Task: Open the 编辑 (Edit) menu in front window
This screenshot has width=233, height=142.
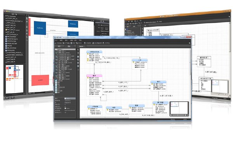Action: pos(61,40)
